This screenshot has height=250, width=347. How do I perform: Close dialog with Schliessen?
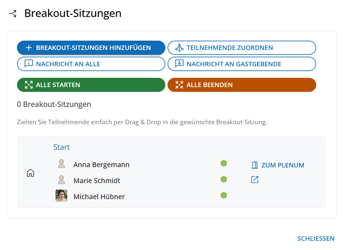point(316,238)
